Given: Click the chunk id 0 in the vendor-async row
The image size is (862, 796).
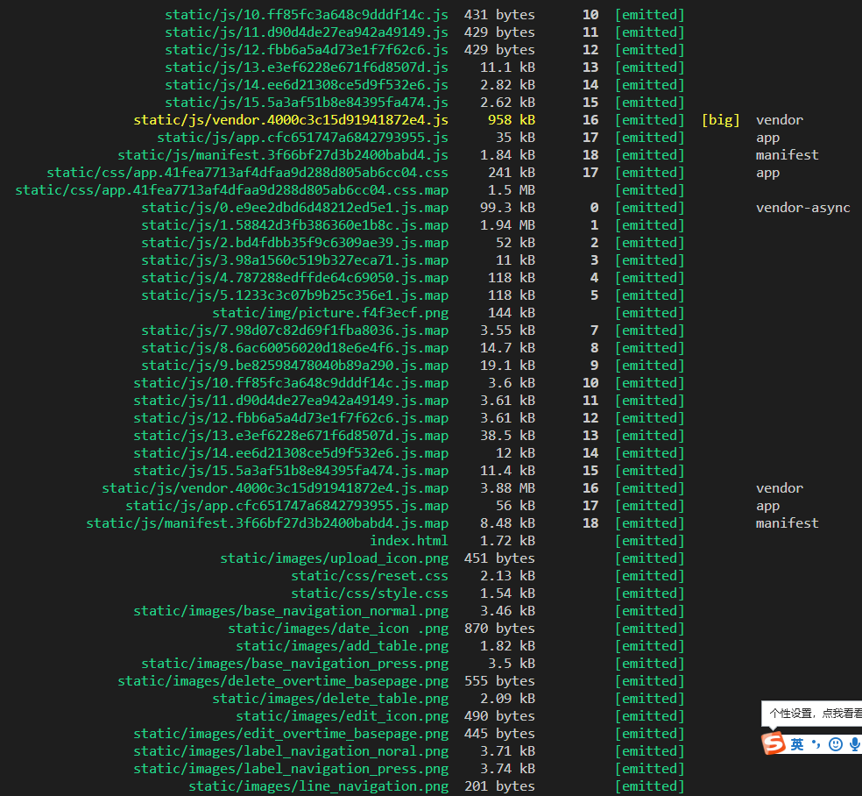Looking at the screenshot, I should click(594, 208).
